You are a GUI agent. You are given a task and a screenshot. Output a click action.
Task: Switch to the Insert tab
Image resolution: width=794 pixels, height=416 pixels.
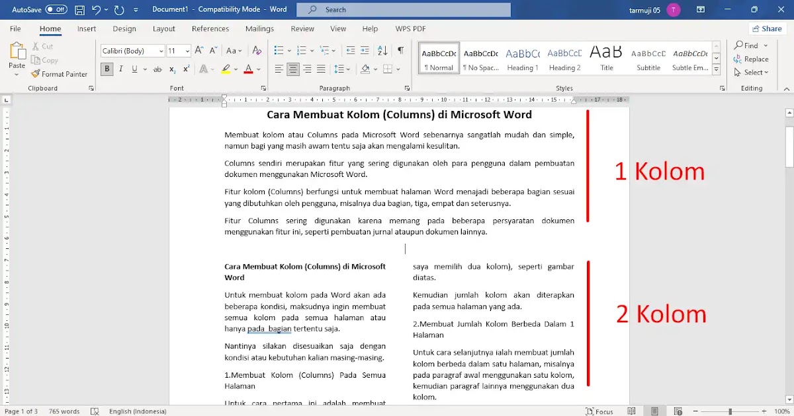coord(87,29)
